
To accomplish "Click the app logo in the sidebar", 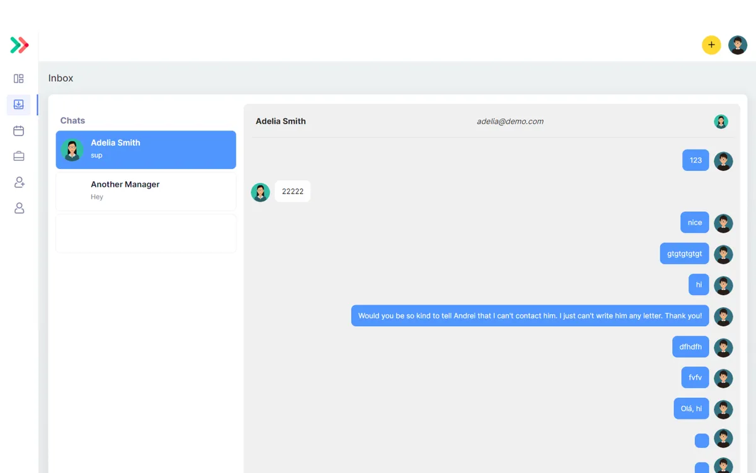I will (x=20, y=45).
